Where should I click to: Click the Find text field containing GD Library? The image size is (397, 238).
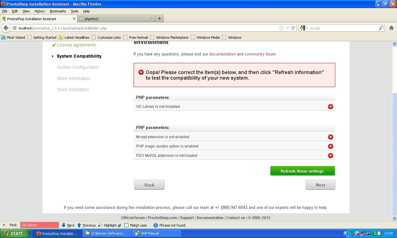pos(39,225)
